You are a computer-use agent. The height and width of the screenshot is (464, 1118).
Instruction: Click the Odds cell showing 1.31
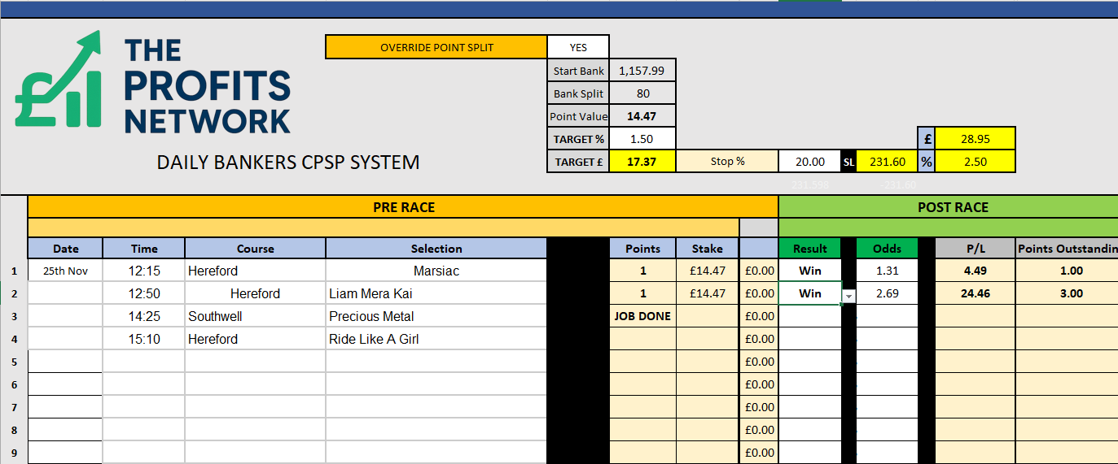(x=886, y=271)
